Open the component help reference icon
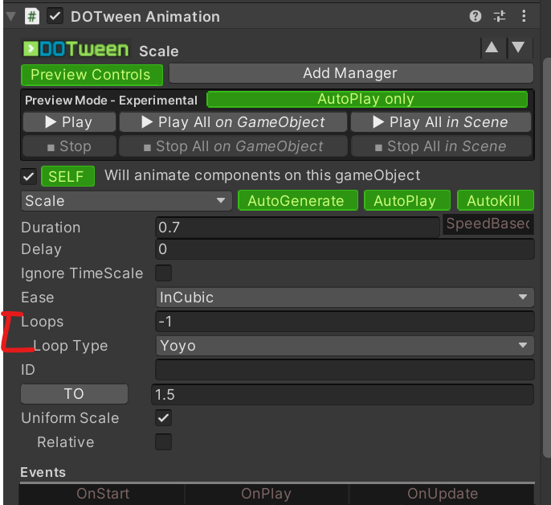This screenshot has height=505, width=551. [x=475, y=16]
